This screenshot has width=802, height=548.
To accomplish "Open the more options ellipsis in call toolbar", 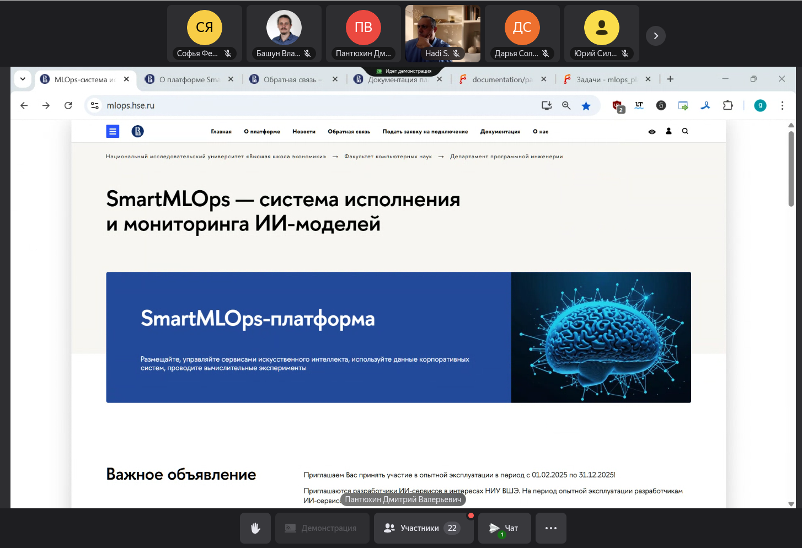I will tap(551, 528).
